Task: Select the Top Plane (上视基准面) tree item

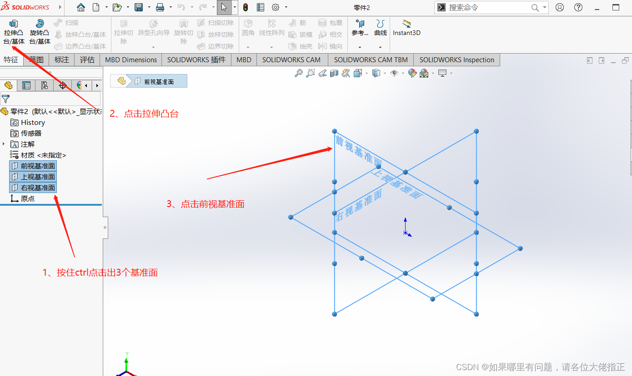Action: (33, 177)
